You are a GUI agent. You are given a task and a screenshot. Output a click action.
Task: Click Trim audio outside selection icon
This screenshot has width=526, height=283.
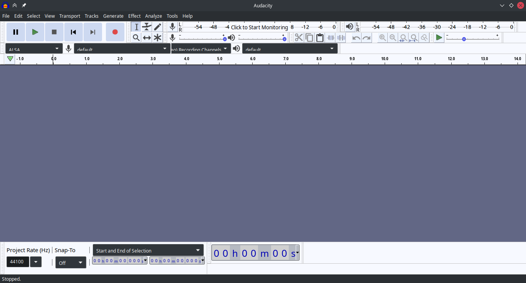click(x=330, y=37)
